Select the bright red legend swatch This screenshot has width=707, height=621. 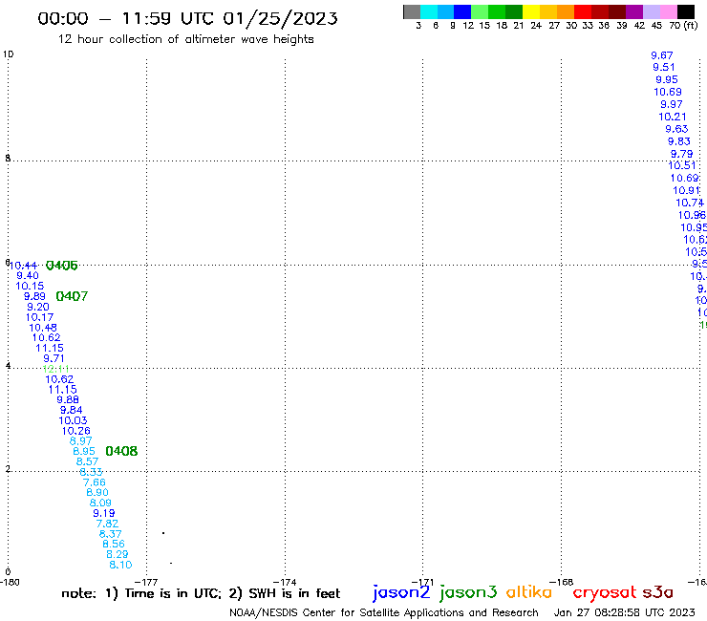(583, 11)
